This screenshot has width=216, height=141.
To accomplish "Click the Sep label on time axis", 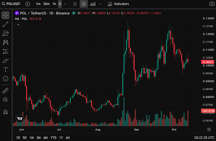I will tap(136, 130).
